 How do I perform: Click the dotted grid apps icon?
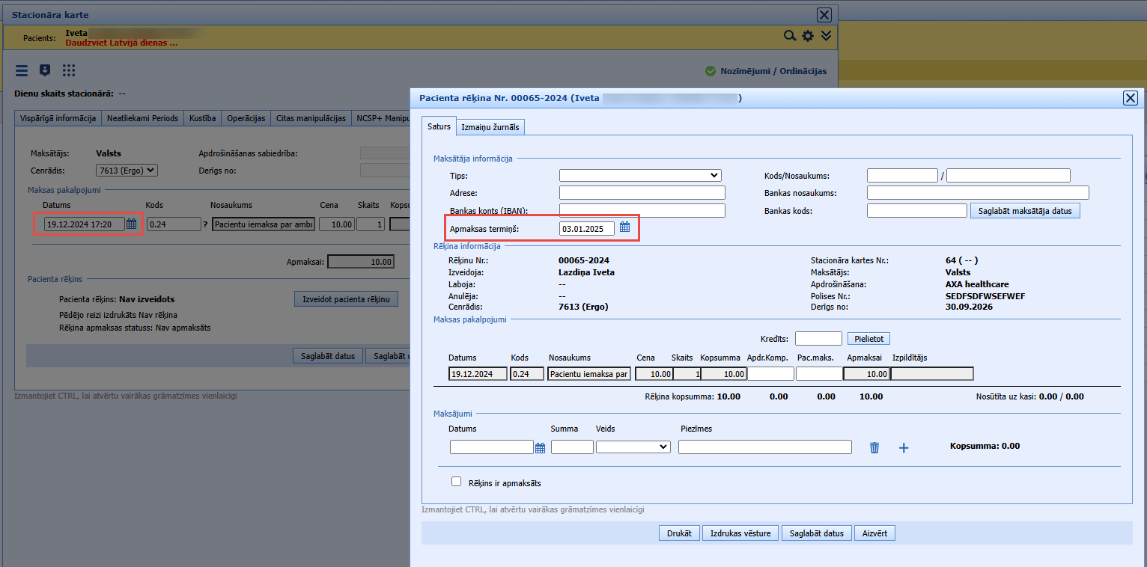(x=69, y=70)
